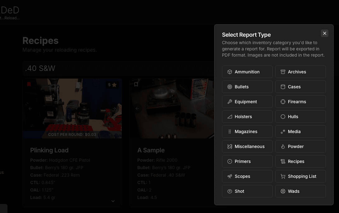The width and height of the screenshot is (339, 213).
Task: Open the A Sample recipe photo
Action: pyautogui.click(x=172, y=109)
